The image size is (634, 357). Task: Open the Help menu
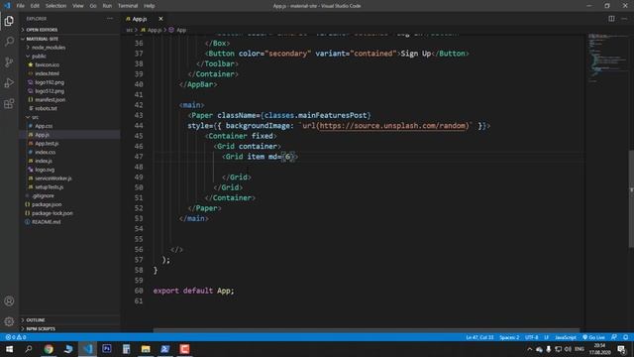pyautogui.click(x=150, y=6)
